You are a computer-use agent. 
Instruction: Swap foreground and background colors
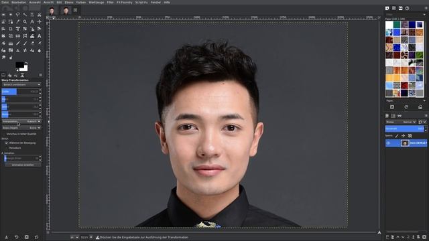[x=26, y=64]
